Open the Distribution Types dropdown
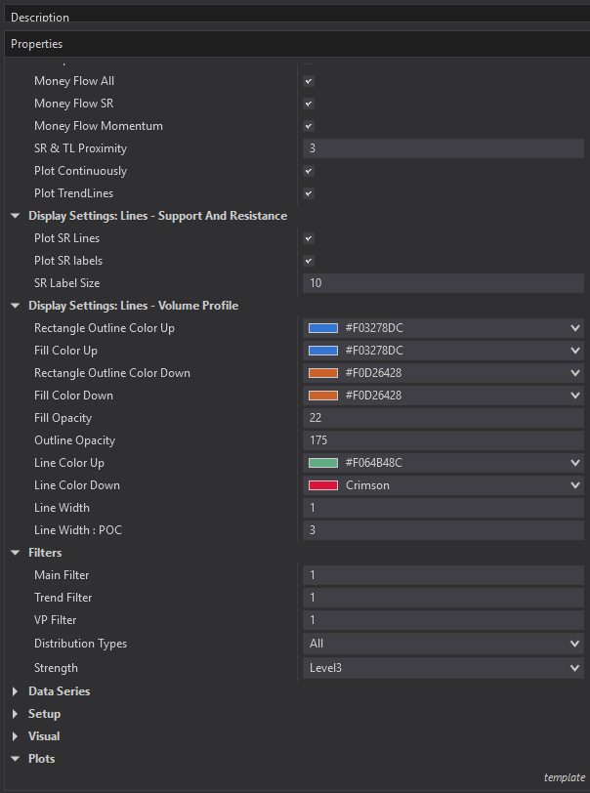590x793 pixels. (574, 644)
